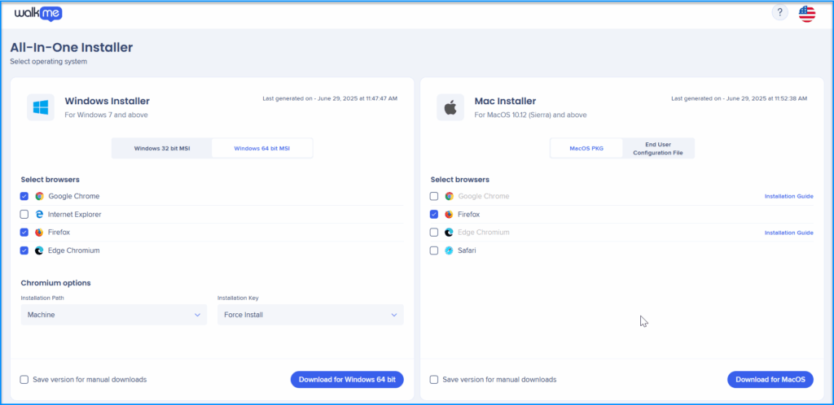Click the Chromium options heading
Image resolution: width=834 pixels, height=405 pixels.
(56, 283)
